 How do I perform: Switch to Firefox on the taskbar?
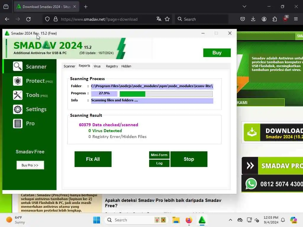pos(189,220)
